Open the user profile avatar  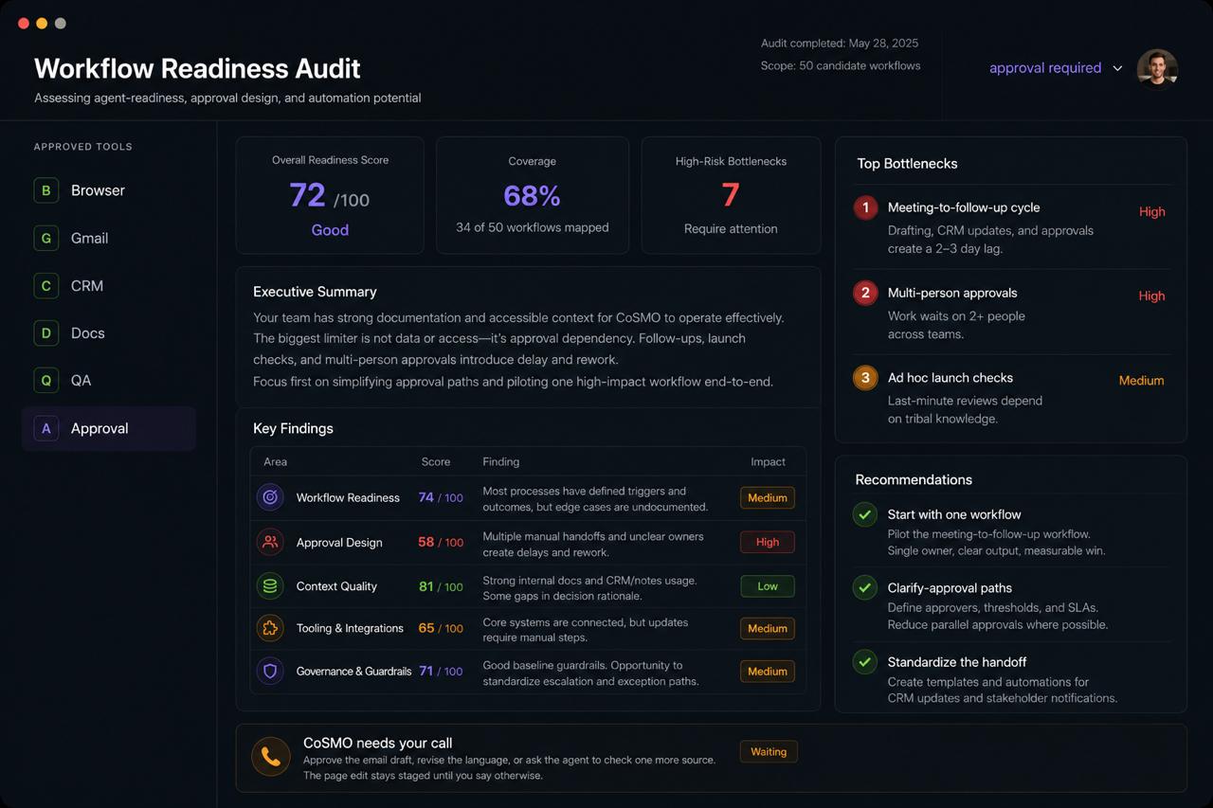(1157, 68)
